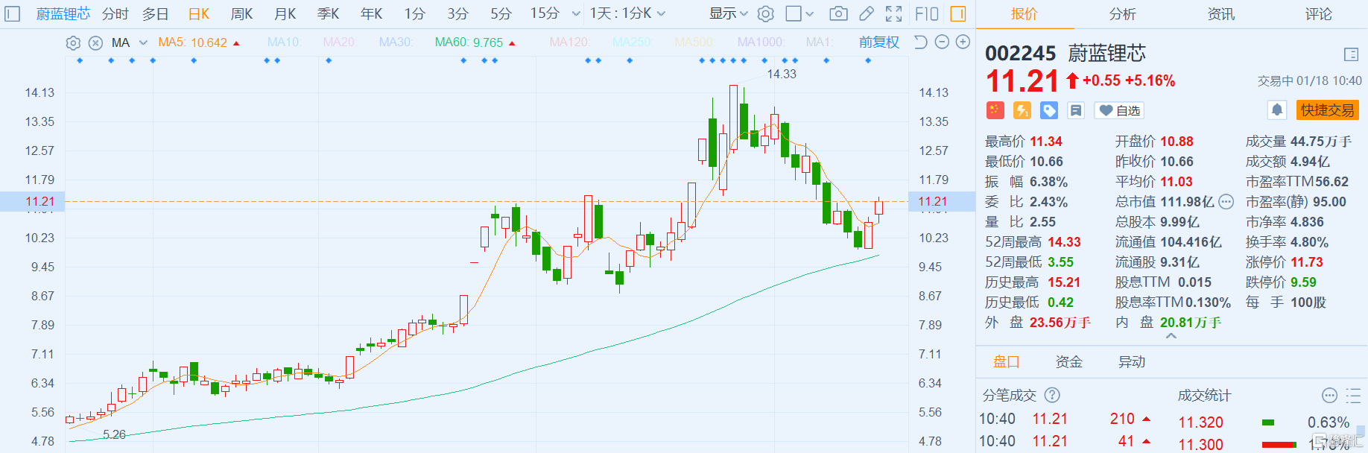Click the 快捷交易 quick trade button
1368x453 pixels.
click(x=1328, y=110)
